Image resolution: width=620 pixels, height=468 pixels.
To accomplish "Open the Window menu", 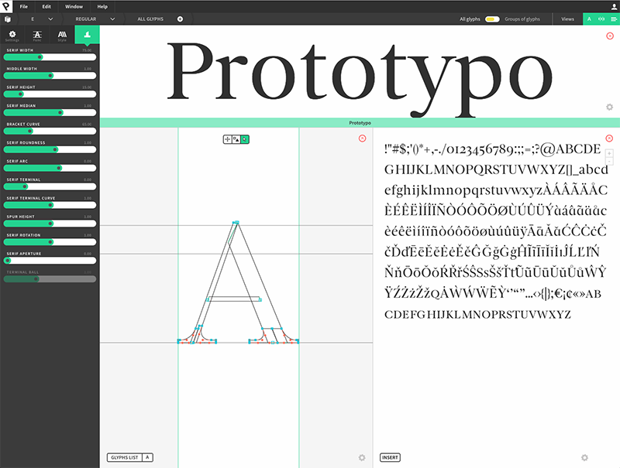I will (x=74, y=6).
